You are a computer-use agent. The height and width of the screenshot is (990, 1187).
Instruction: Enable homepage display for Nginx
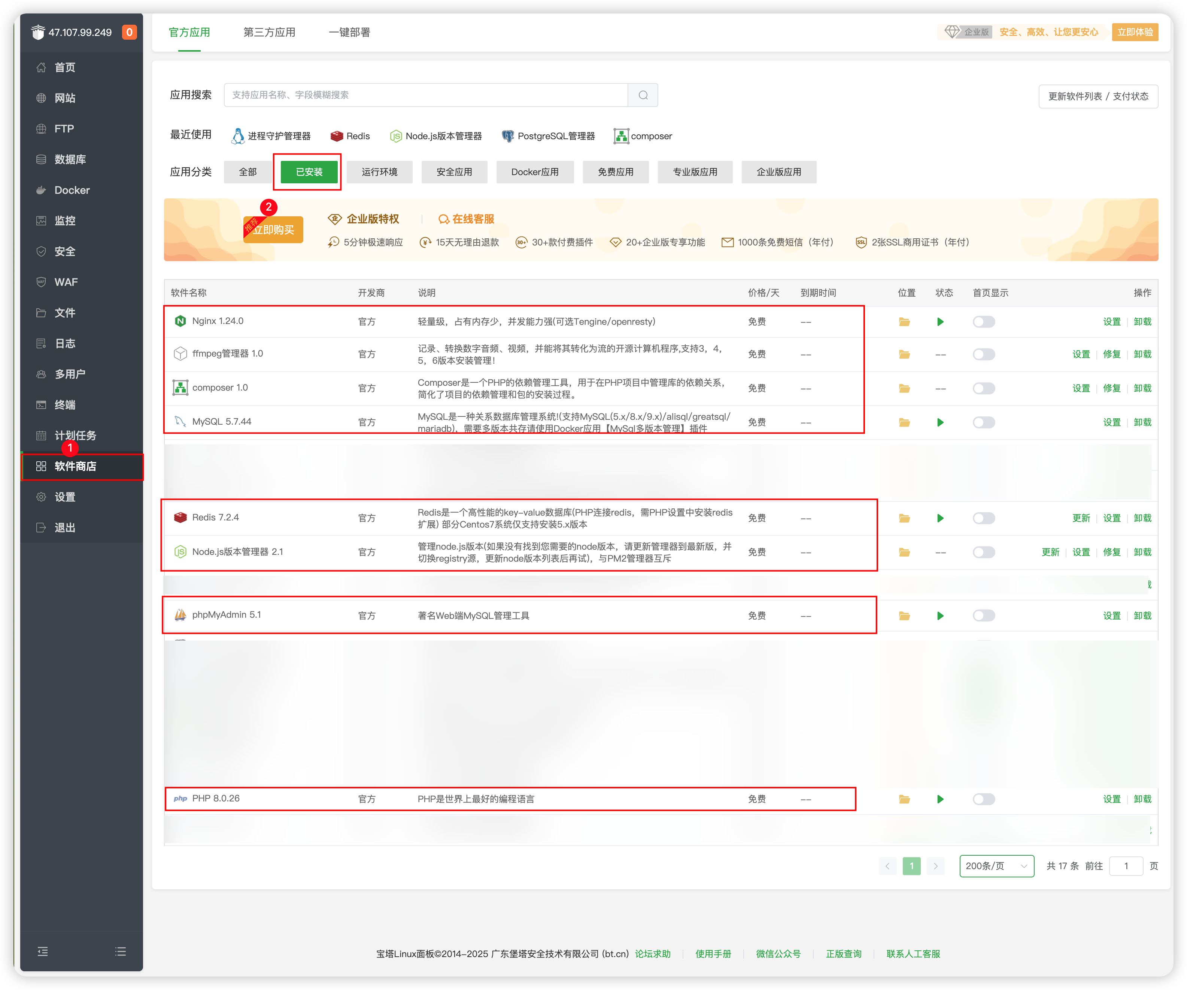pos(984,322)
